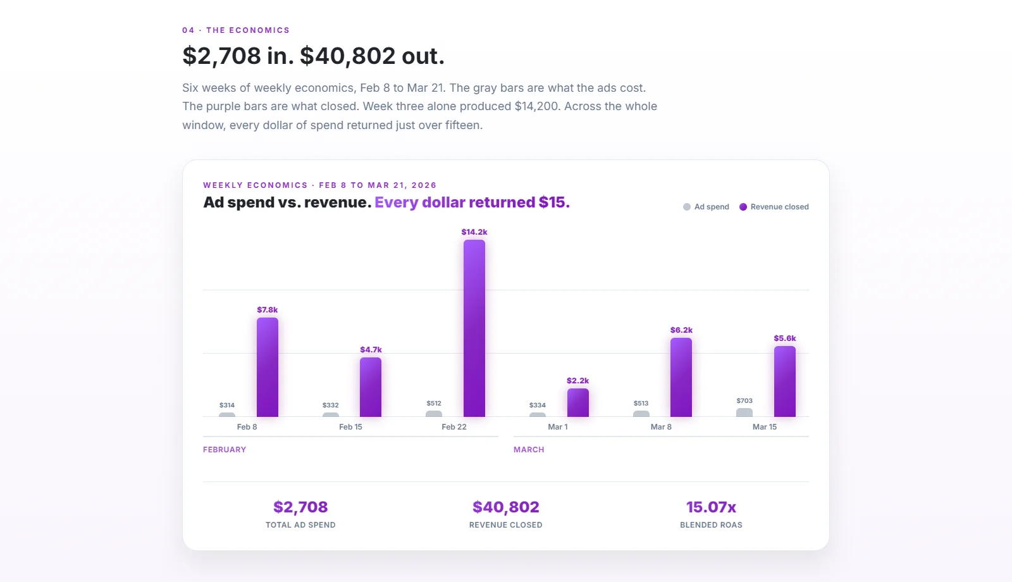Click the $14.2k value label above the bar
The width and height of the screenshot is (1012, 582).
[474, 232]
